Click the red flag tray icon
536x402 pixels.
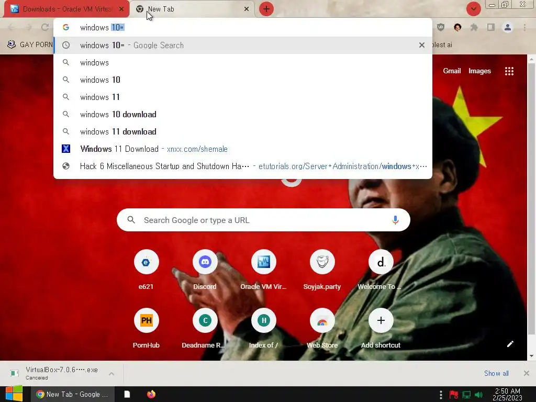point(454,395)
